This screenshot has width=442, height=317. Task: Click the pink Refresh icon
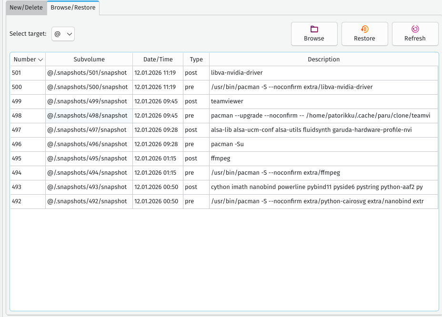(415, 30)
